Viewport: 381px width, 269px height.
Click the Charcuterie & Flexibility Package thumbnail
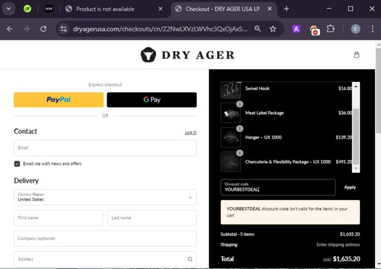230,162
